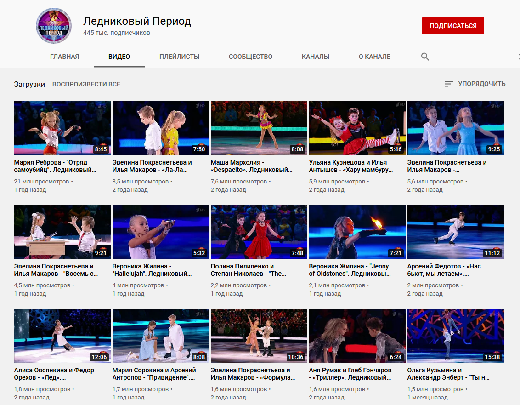Switch to the Главная tab
Image resolution: width=520 pixels, height=405 pixels.
pos(64,57)
